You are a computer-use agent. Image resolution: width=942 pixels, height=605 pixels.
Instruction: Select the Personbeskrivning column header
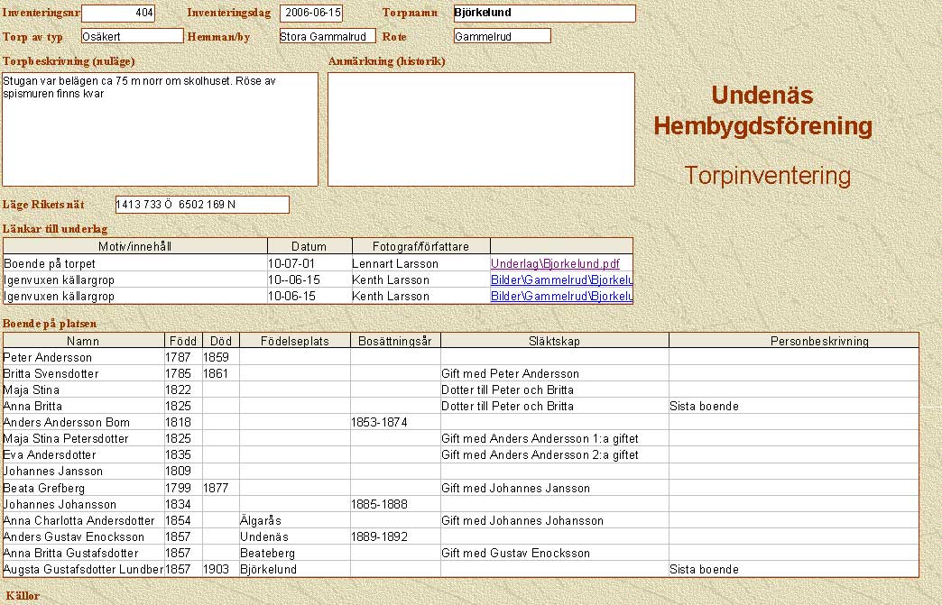(x=793, y=342)
